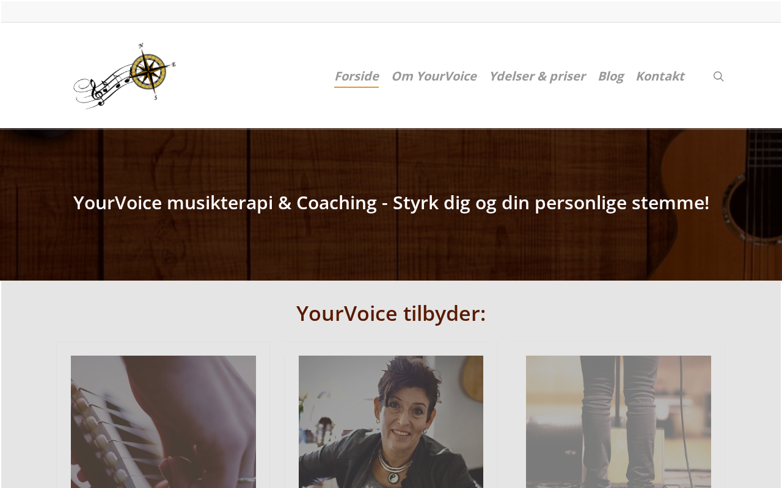Open the Blog menu link
The height and width of the screenshot is (488, 782).
[x=610, y=76]
